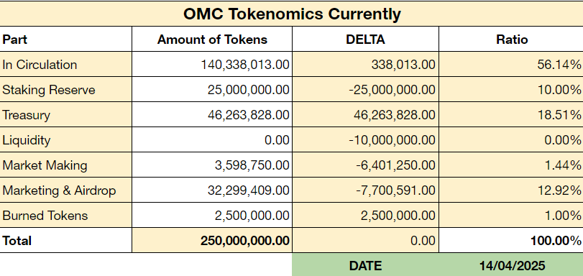This screenshot has height=276, width=583.
Task: Click the green DATE label cell
Action: click(x=365, y=265)
